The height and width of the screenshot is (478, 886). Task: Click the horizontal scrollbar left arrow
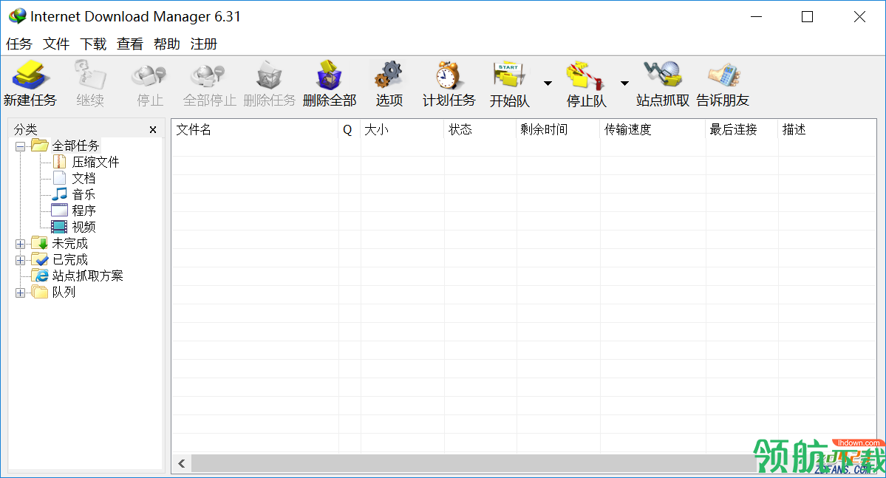pyautogui.click(x=181, y=464)
